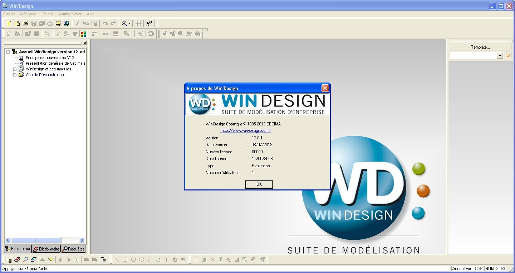
Task: Click the Zoom magnifier tool
Action: tap(124, 24)
